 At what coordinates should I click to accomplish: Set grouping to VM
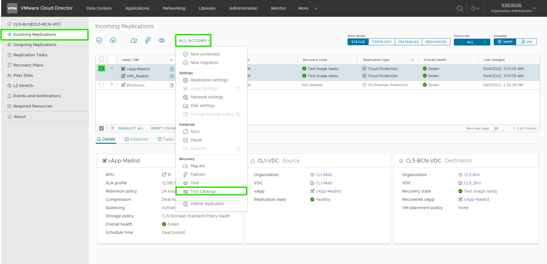(526, 42)
